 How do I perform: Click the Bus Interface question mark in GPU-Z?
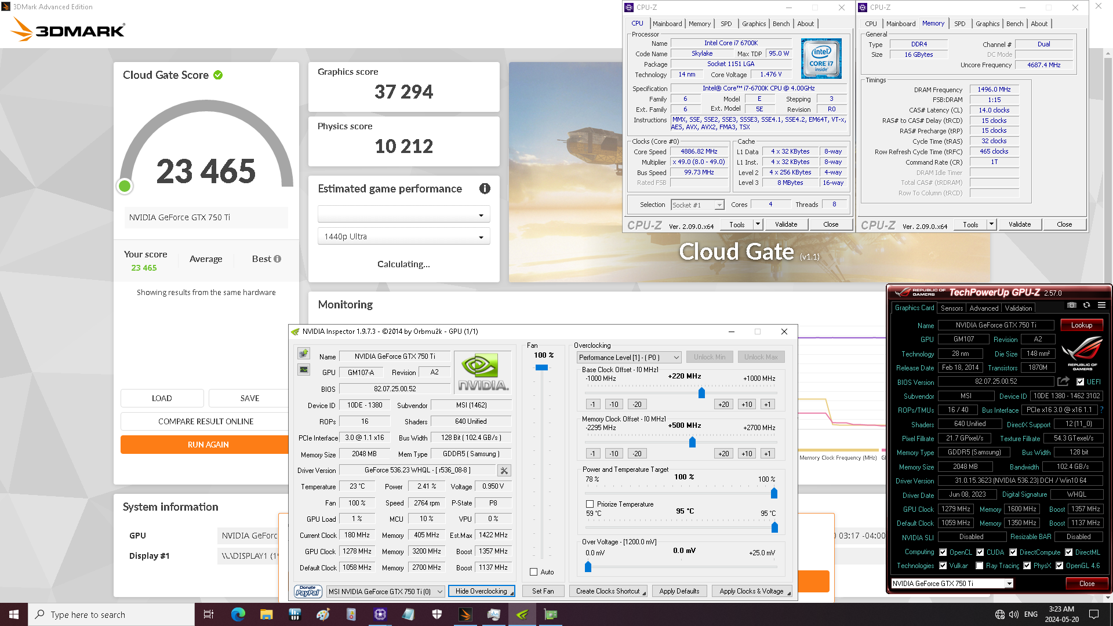click(x=1101, y=410)
